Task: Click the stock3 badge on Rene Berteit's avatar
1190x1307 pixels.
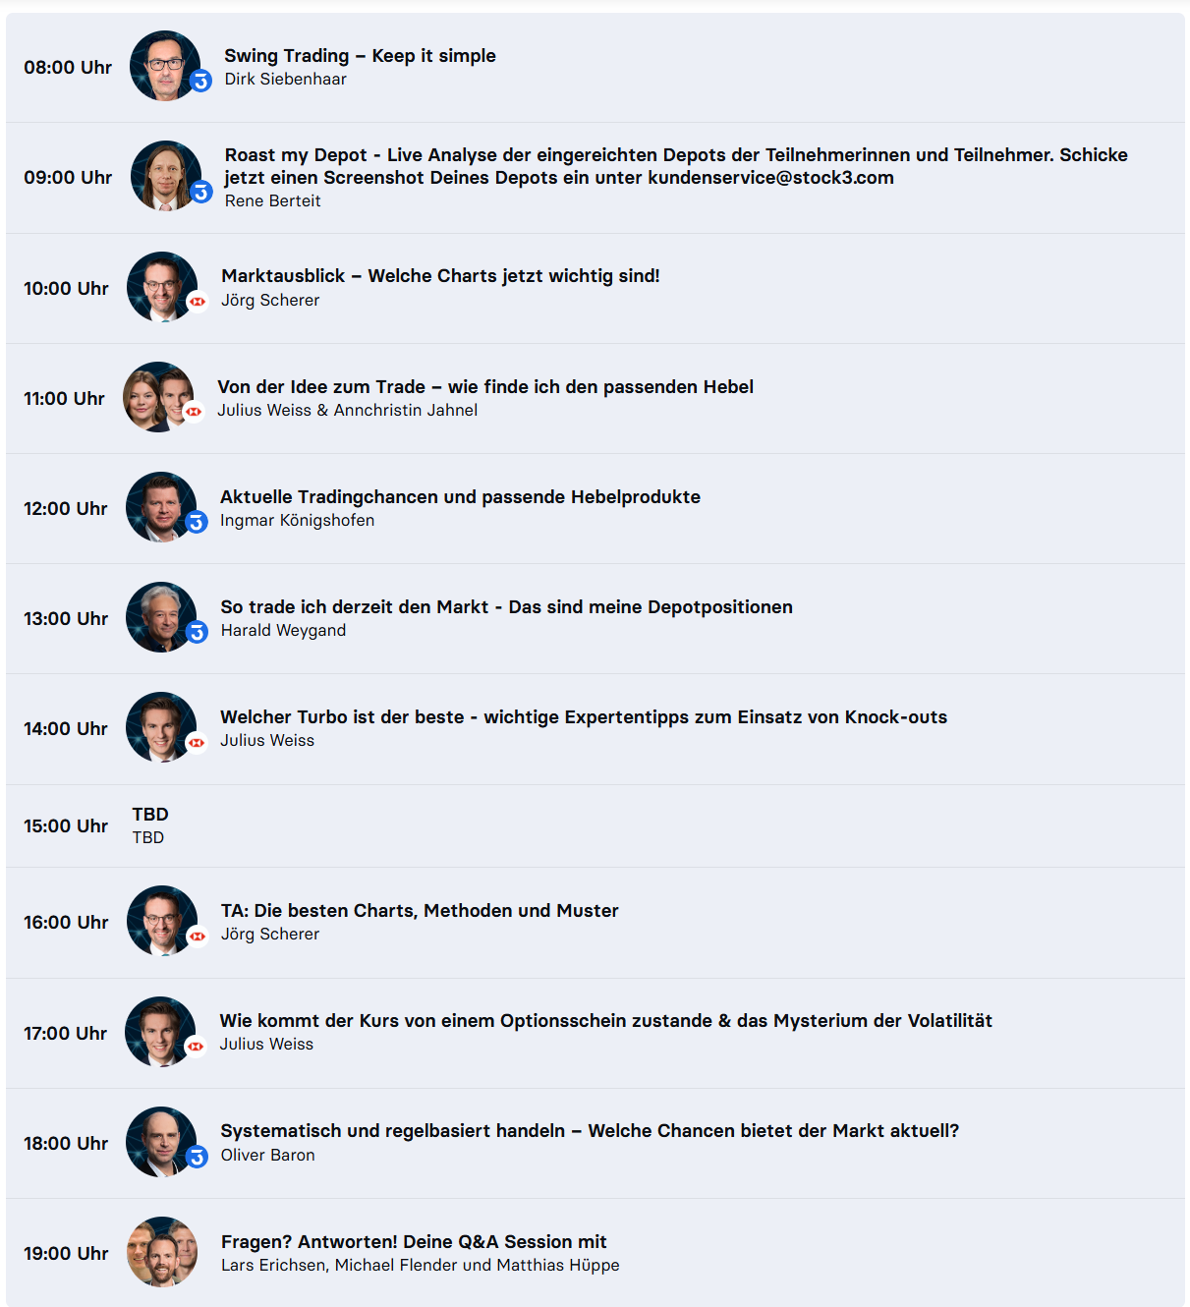Action: tap(201, 192)
